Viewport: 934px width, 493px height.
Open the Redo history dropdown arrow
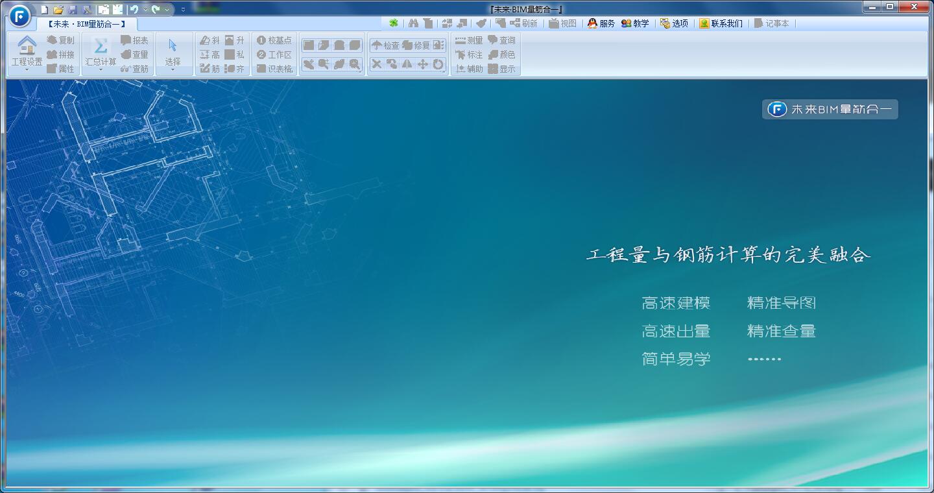click(167, 10)
